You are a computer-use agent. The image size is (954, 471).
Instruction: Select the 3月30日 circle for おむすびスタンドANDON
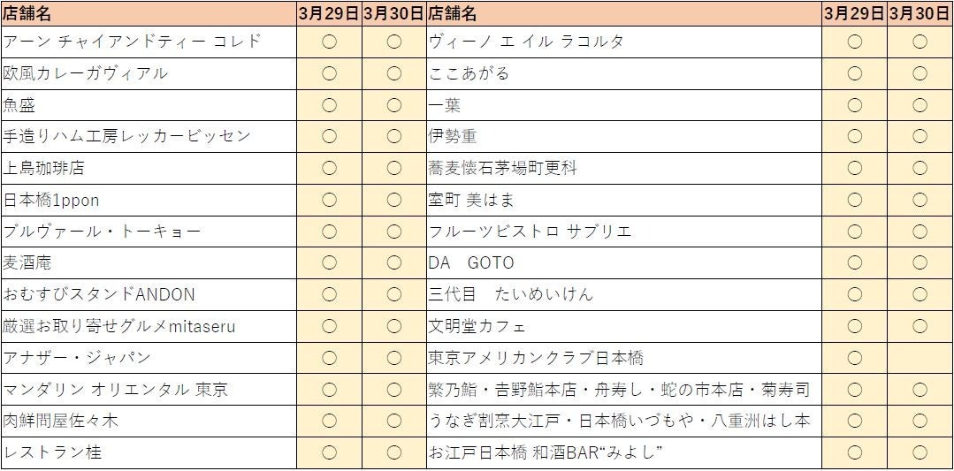pyautogui.click(x=394, y=294)
